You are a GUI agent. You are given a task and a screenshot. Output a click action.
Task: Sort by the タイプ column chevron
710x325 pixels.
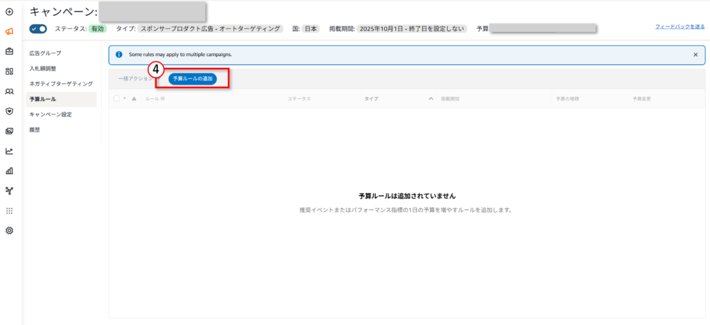pos(431,98)
